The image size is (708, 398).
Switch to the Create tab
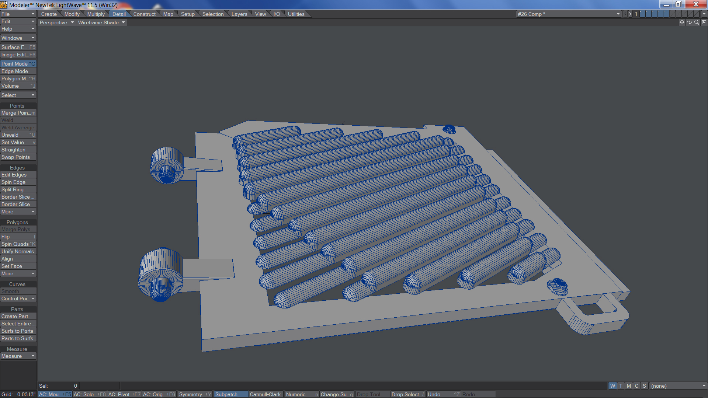click(x=49, y=14)
